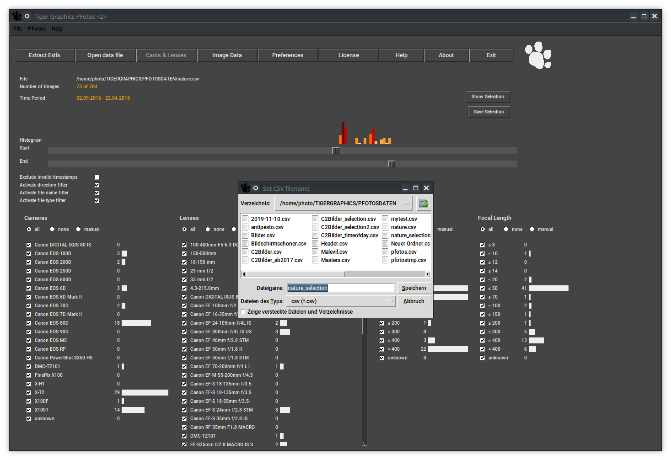Select the Masters.csv file icon
The width and height of the screenshot is (671, 460).
click(x=315, y=260)
